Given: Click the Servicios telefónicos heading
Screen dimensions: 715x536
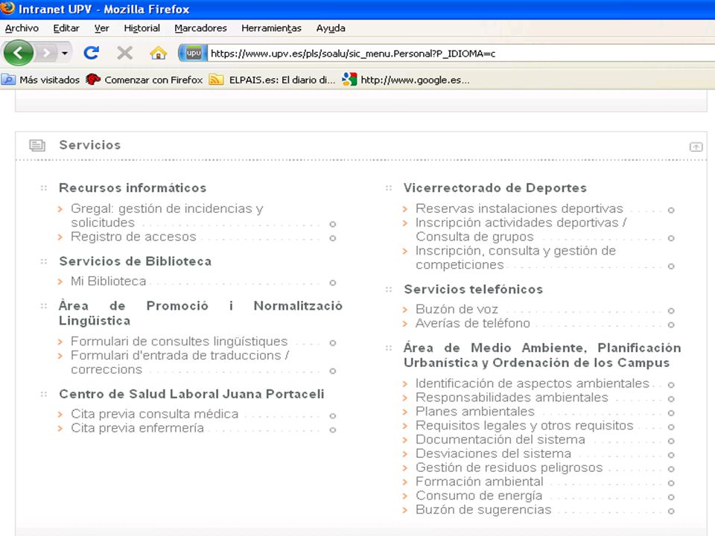Looking at the screenshot, I should click(474, 290).
